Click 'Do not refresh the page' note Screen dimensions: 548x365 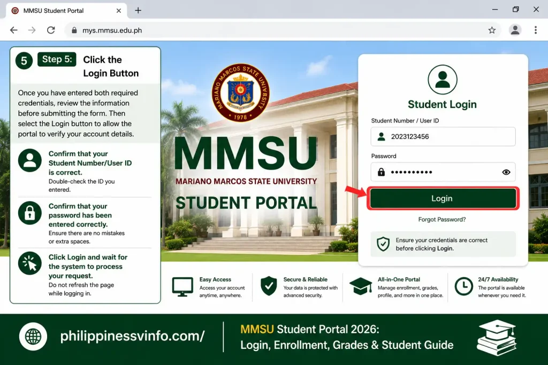click(x=81, y=289)
